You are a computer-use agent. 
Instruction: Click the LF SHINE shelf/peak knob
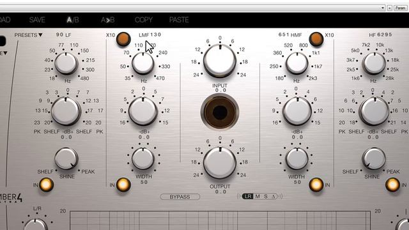(x=66, y=159)
